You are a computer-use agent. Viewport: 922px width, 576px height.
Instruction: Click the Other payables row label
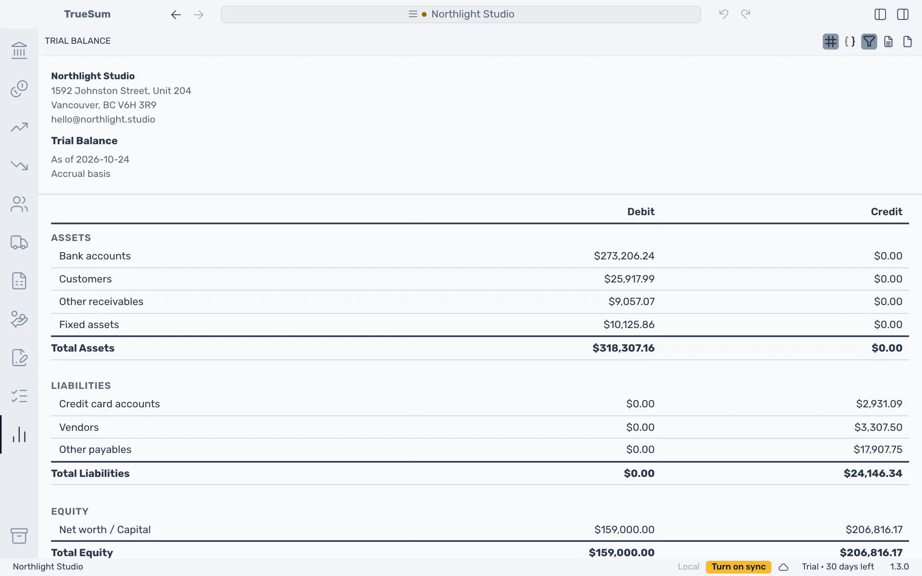tap(95, 450)
